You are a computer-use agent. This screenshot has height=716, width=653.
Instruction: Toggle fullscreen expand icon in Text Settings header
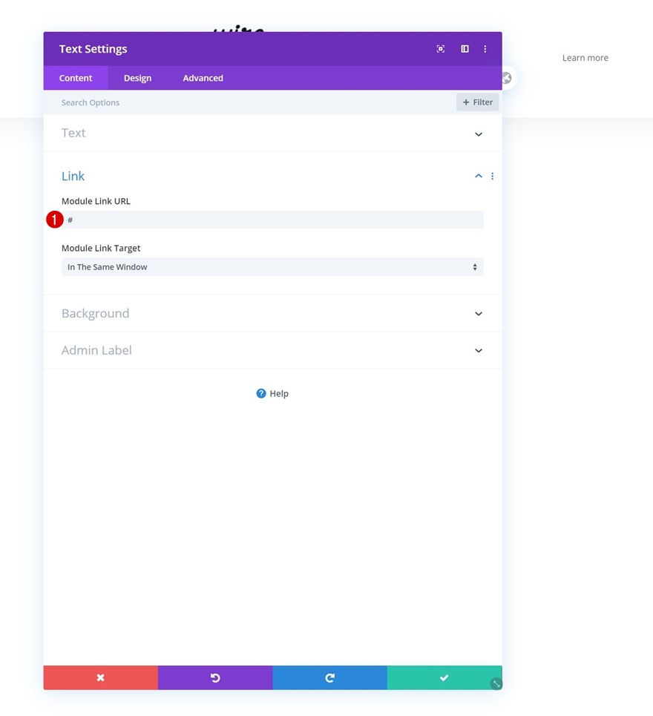click(441, 49)
